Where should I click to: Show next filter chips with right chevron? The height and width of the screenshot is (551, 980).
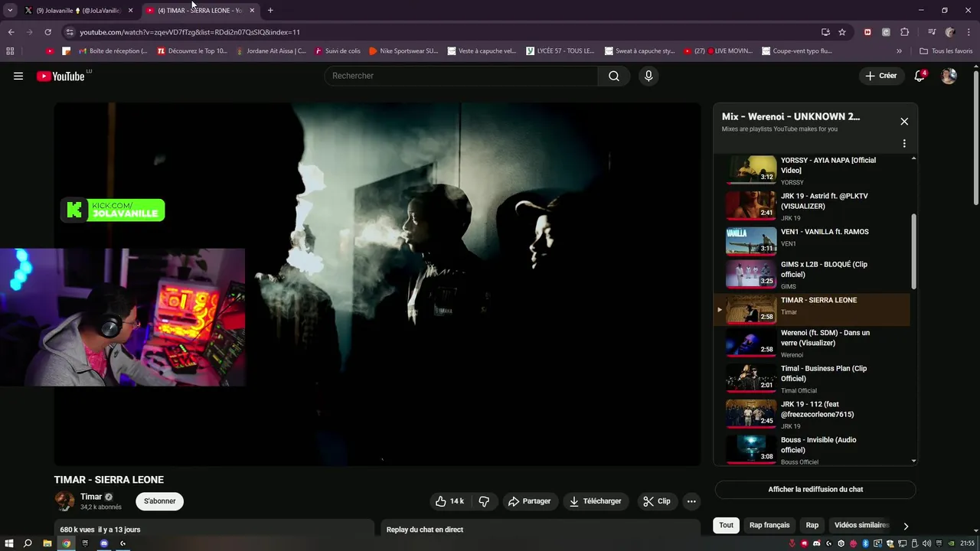(906, 526)
